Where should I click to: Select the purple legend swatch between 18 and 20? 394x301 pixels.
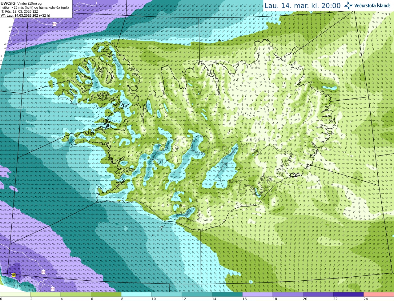click(x=288, y=295)
